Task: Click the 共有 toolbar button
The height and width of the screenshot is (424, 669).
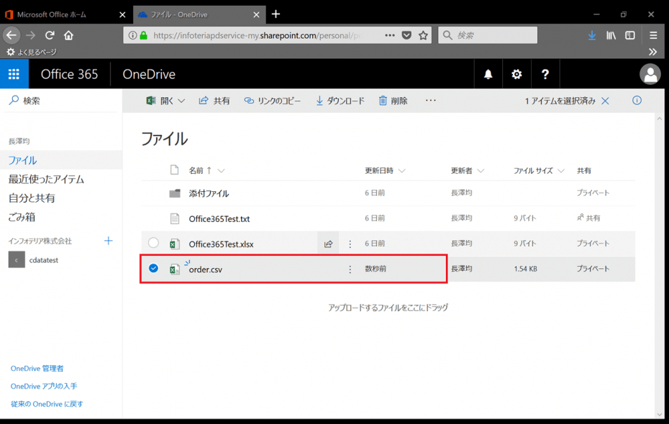Action: tap(214, 101)
